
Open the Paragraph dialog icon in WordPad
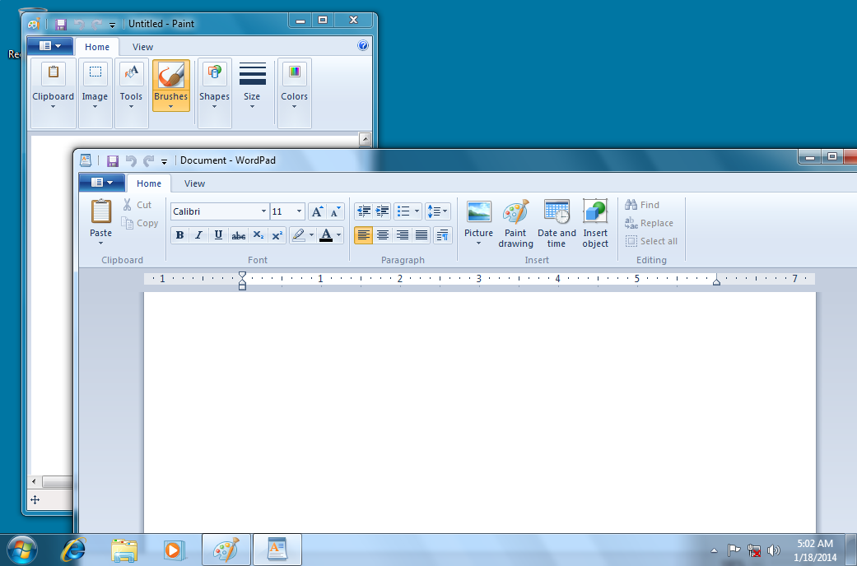(443, 235)
